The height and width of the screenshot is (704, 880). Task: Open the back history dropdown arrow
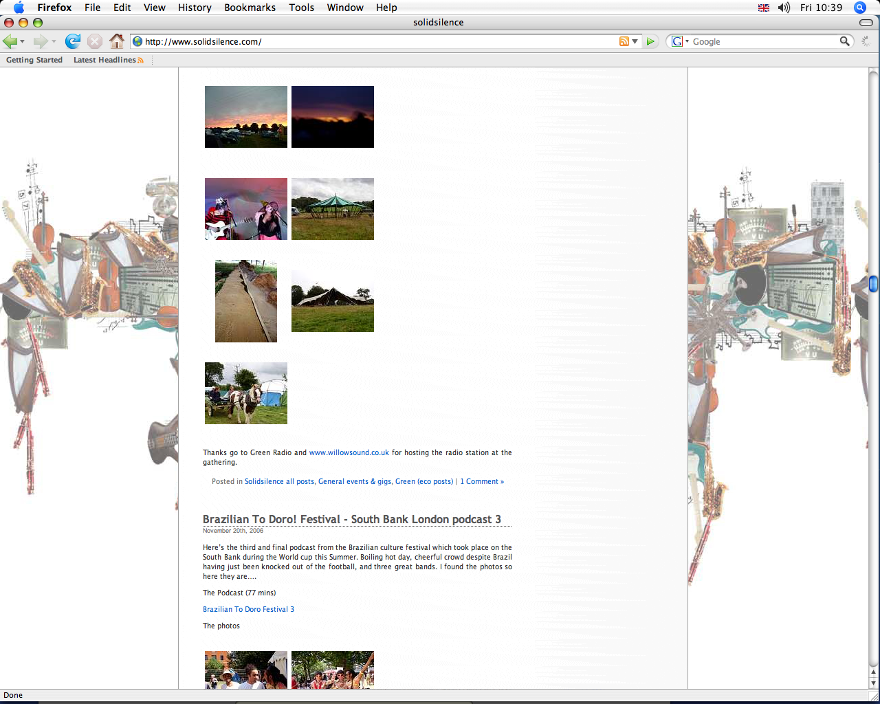click(23, 42)
